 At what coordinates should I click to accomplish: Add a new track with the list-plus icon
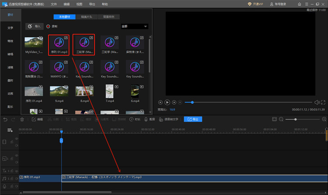tap(10, 130)
